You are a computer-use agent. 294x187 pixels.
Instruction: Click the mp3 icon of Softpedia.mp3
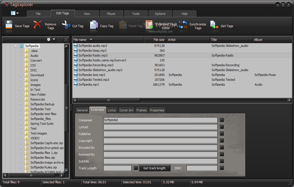(76, 85)
